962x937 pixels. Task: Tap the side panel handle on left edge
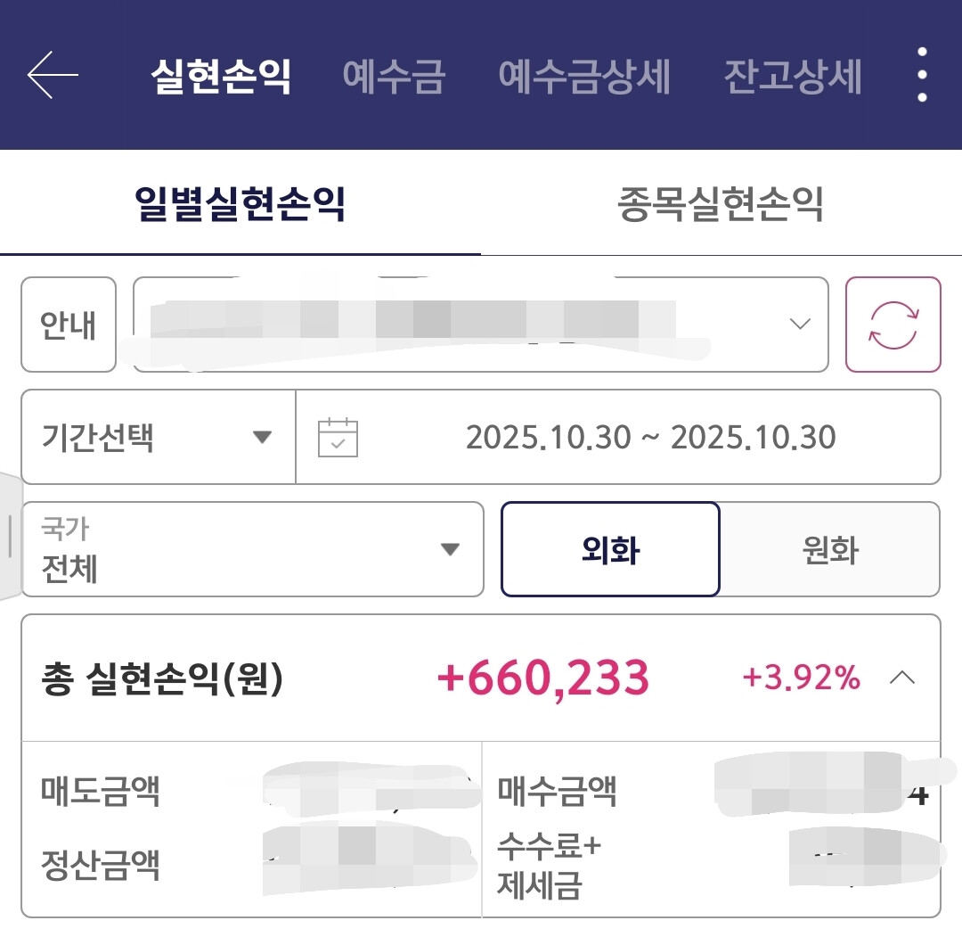[x=9, y=535]
